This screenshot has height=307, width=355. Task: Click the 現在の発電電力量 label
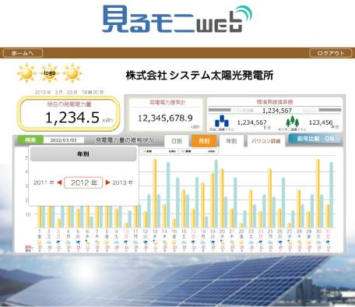click(x=69, y=104)
